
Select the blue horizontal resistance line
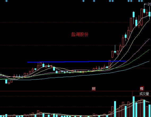(x=76, y=62)
